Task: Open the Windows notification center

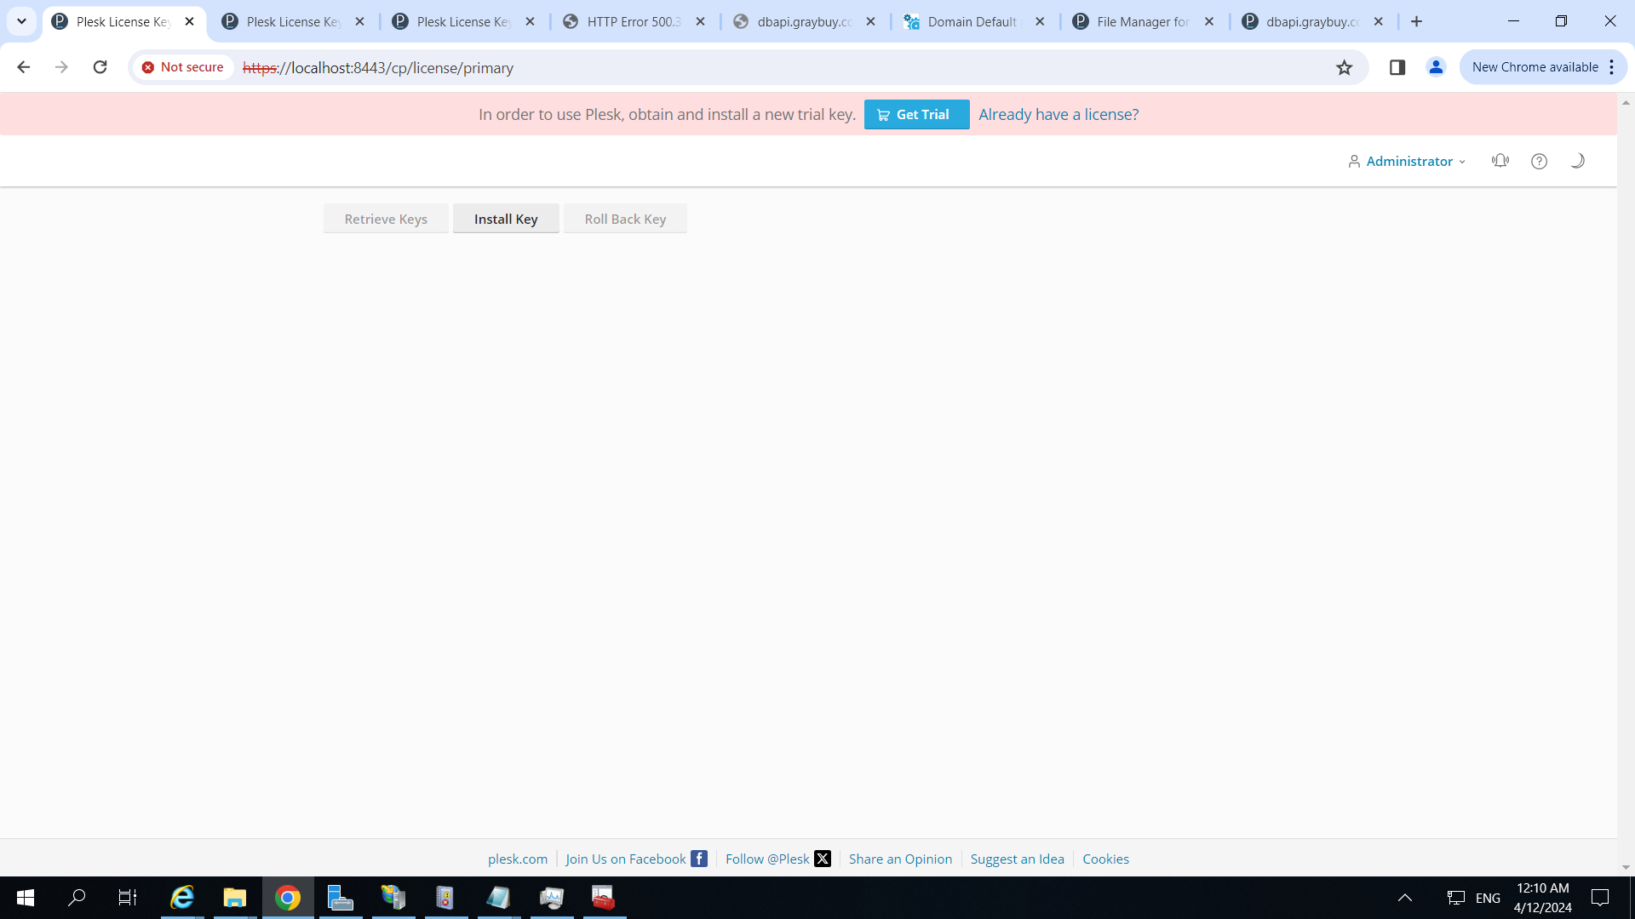Action: click(1600, 898)
